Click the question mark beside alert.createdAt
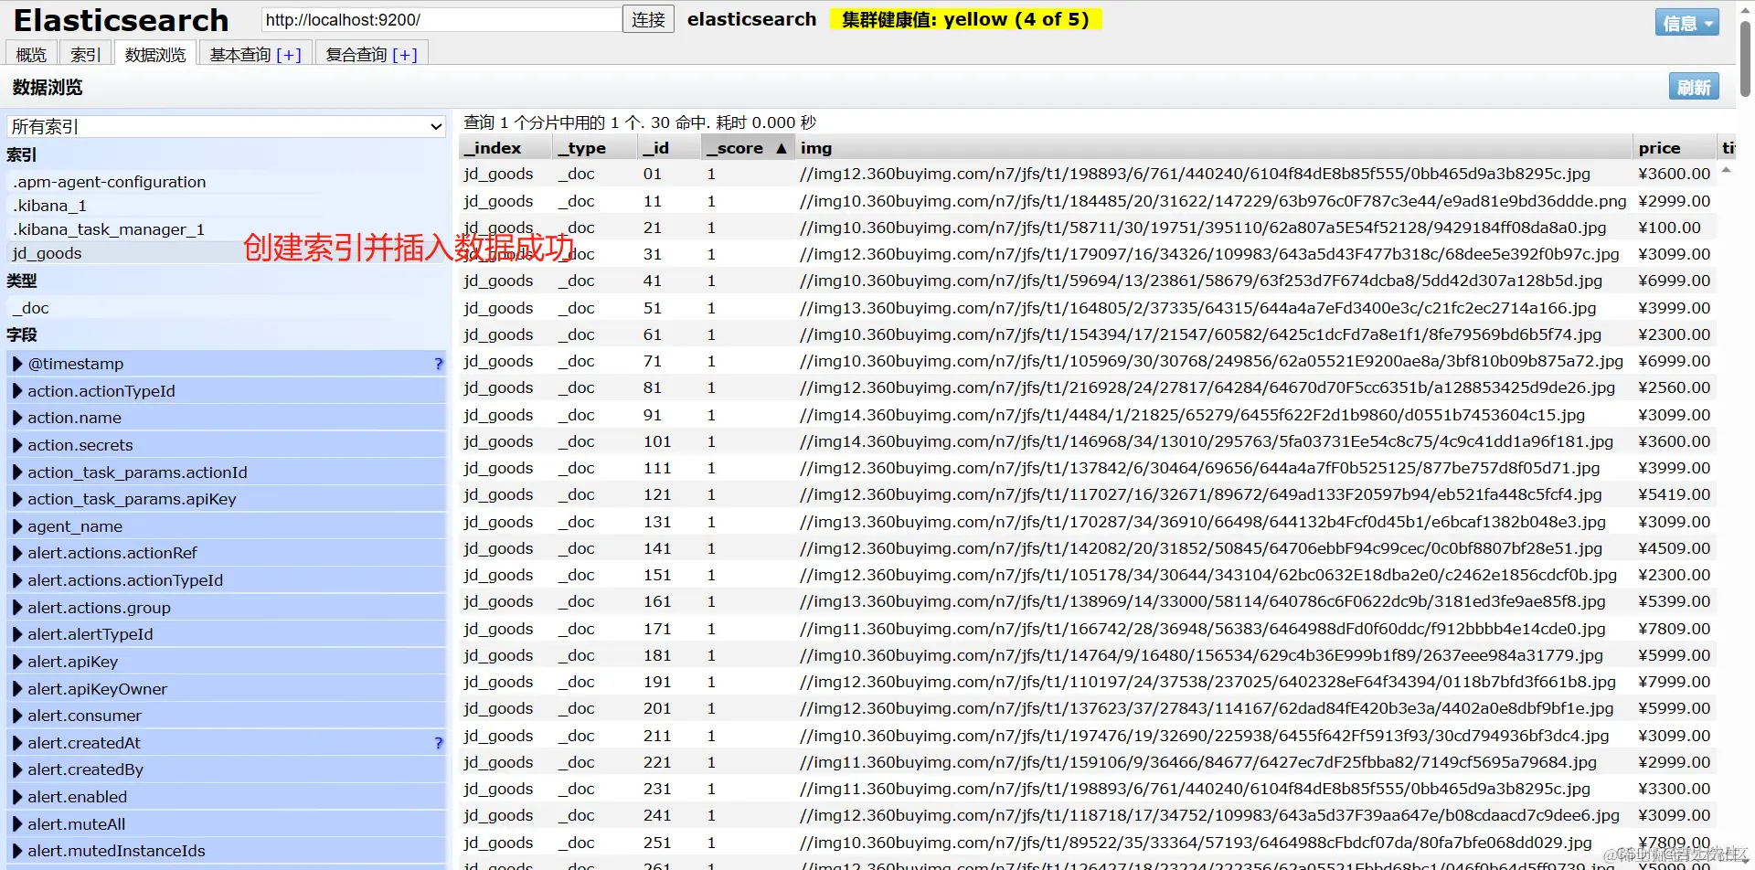The image size is (1755, 870). [439, 743]
